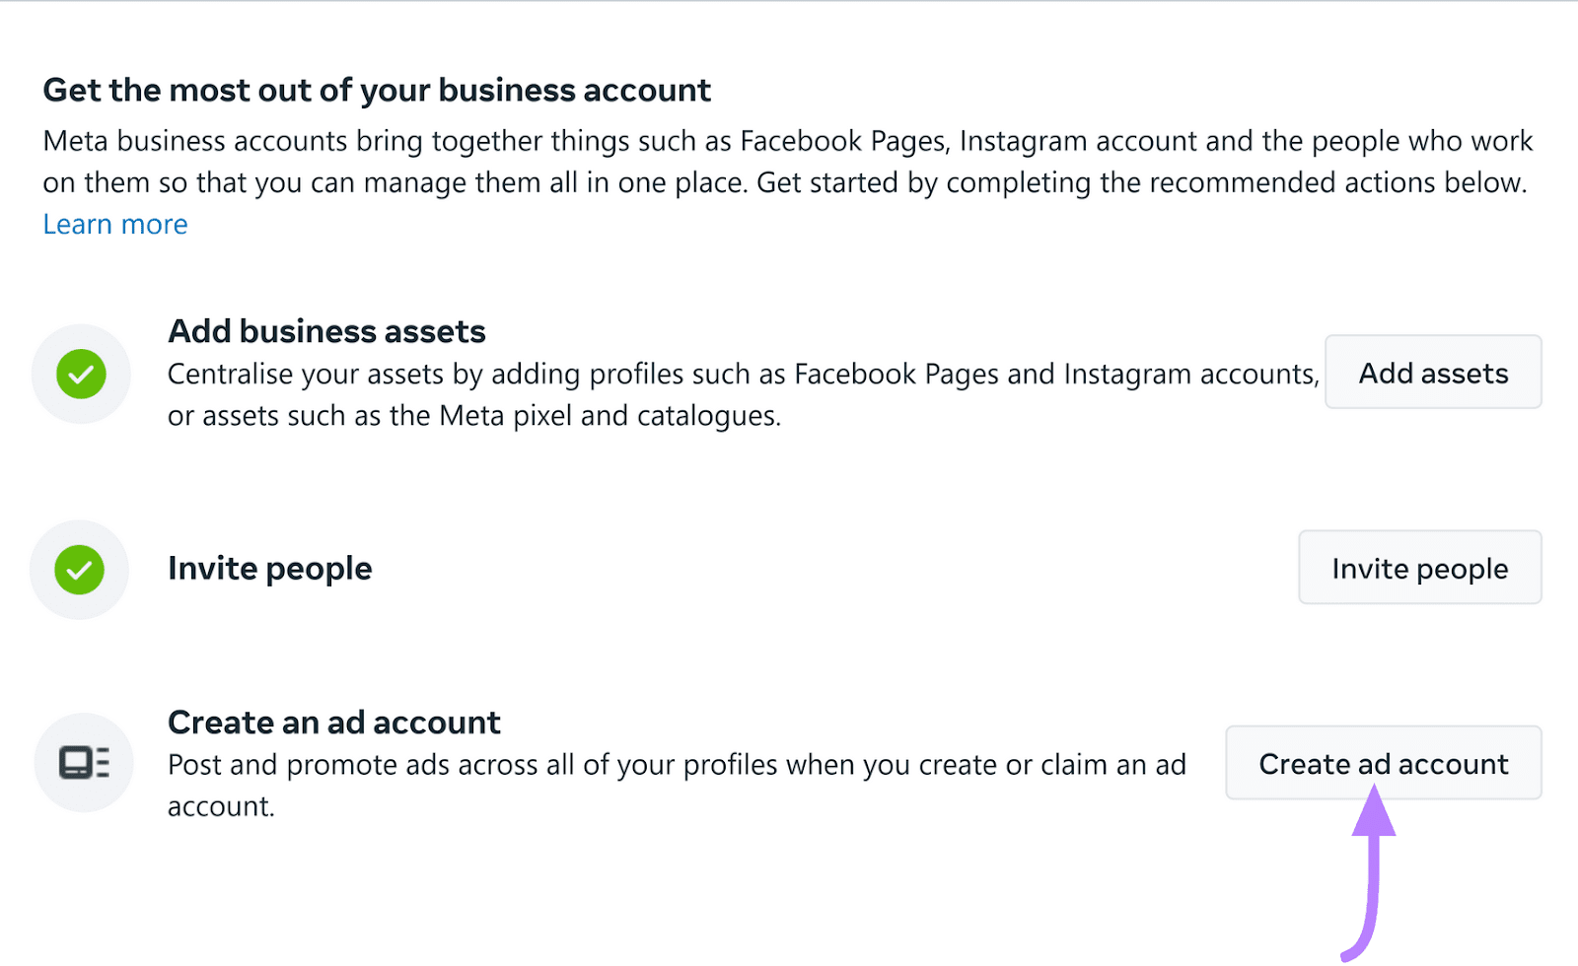The image size is (1578, 966).
Task: Click the green checkmark beside Add business assets
Action: [81, 375]
